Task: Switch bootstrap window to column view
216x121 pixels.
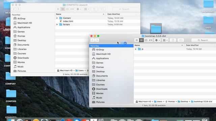Action: pos(146,40)
